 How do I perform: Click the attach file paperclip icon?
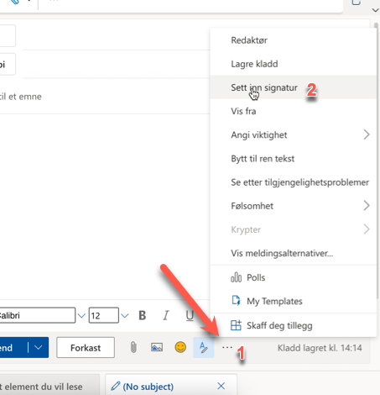133,348
